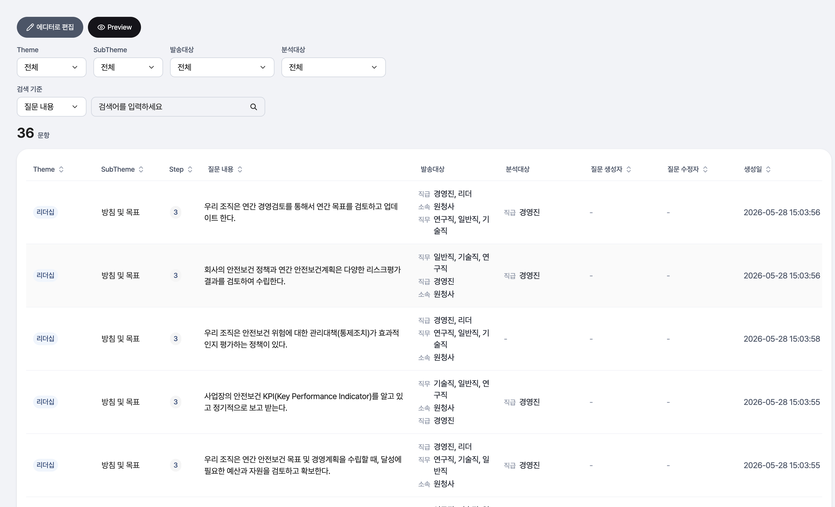
Task: Open the Preview button
Action: [114, 27]
